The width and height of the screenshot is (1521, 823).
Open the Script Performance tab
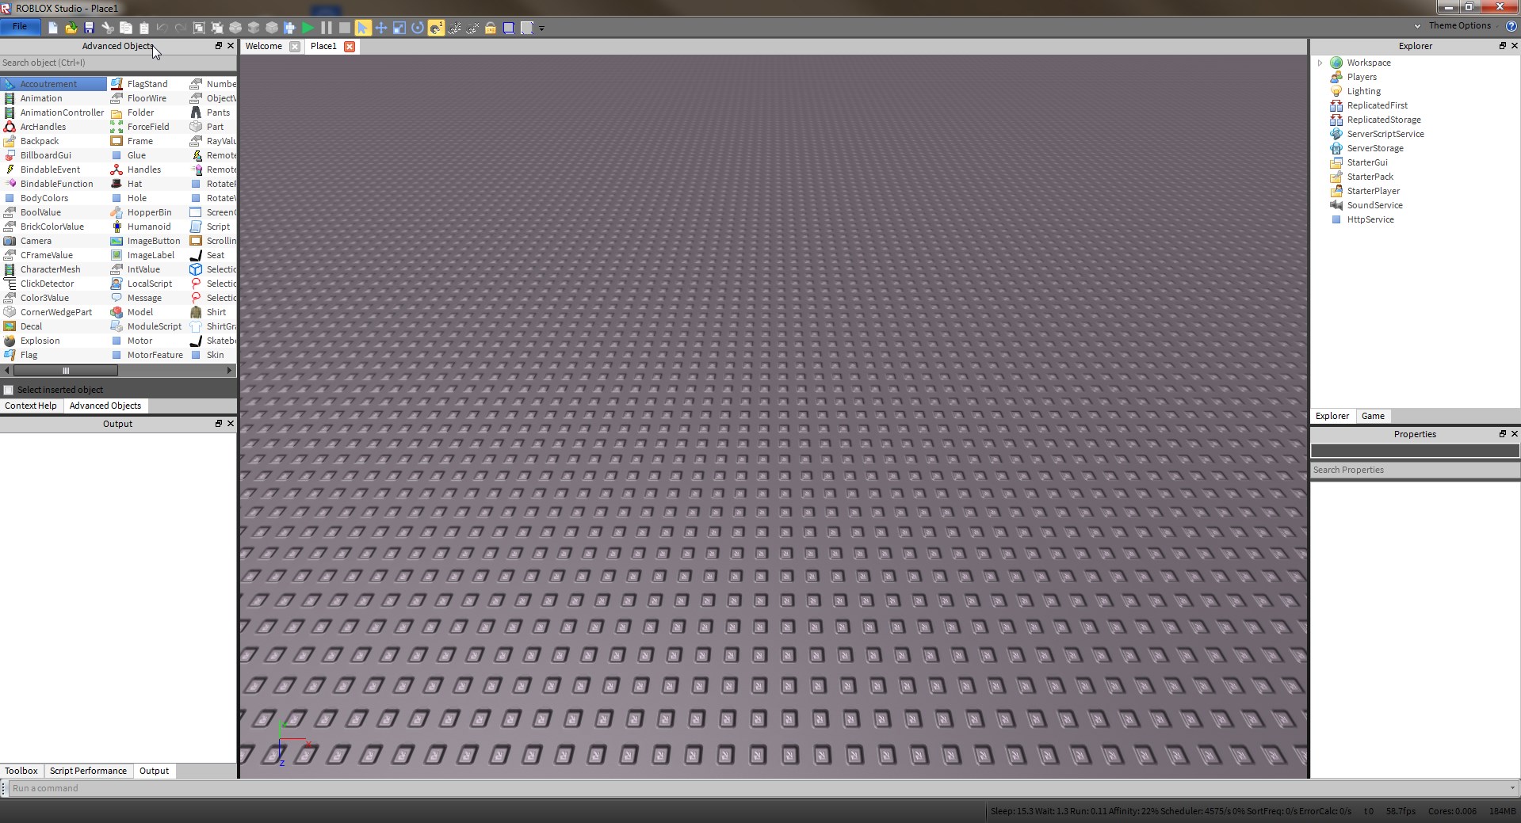pos(88,771)
